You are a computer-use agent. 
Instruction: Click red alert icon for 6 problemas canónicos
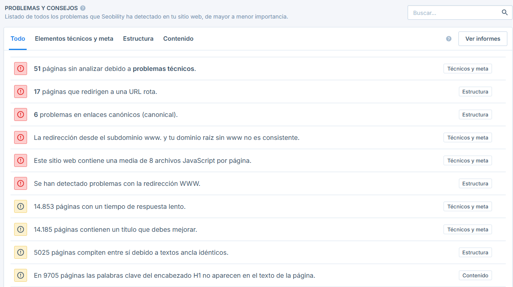(21, 114)
